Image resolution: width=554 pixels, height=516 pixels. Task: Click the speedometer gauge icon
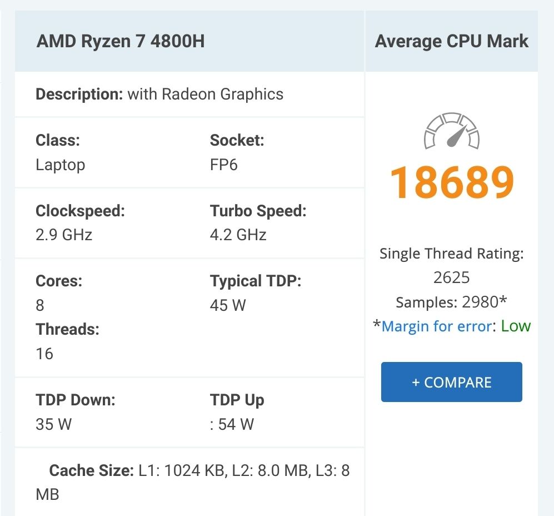451,132
